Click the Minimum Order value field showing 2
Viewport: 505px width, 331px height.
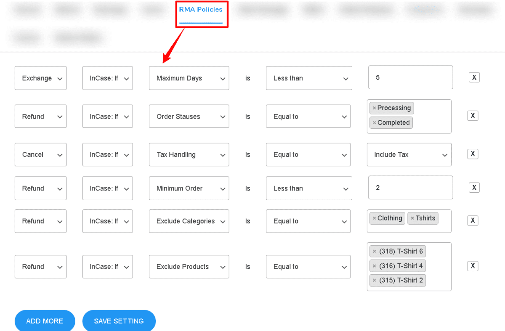[x=410, y=188]
